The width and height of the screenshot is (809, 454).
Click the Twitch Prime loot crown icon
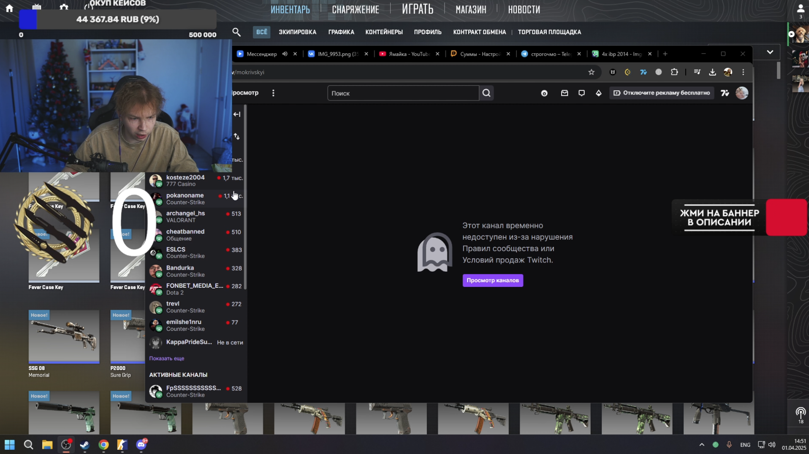[544, 93]
